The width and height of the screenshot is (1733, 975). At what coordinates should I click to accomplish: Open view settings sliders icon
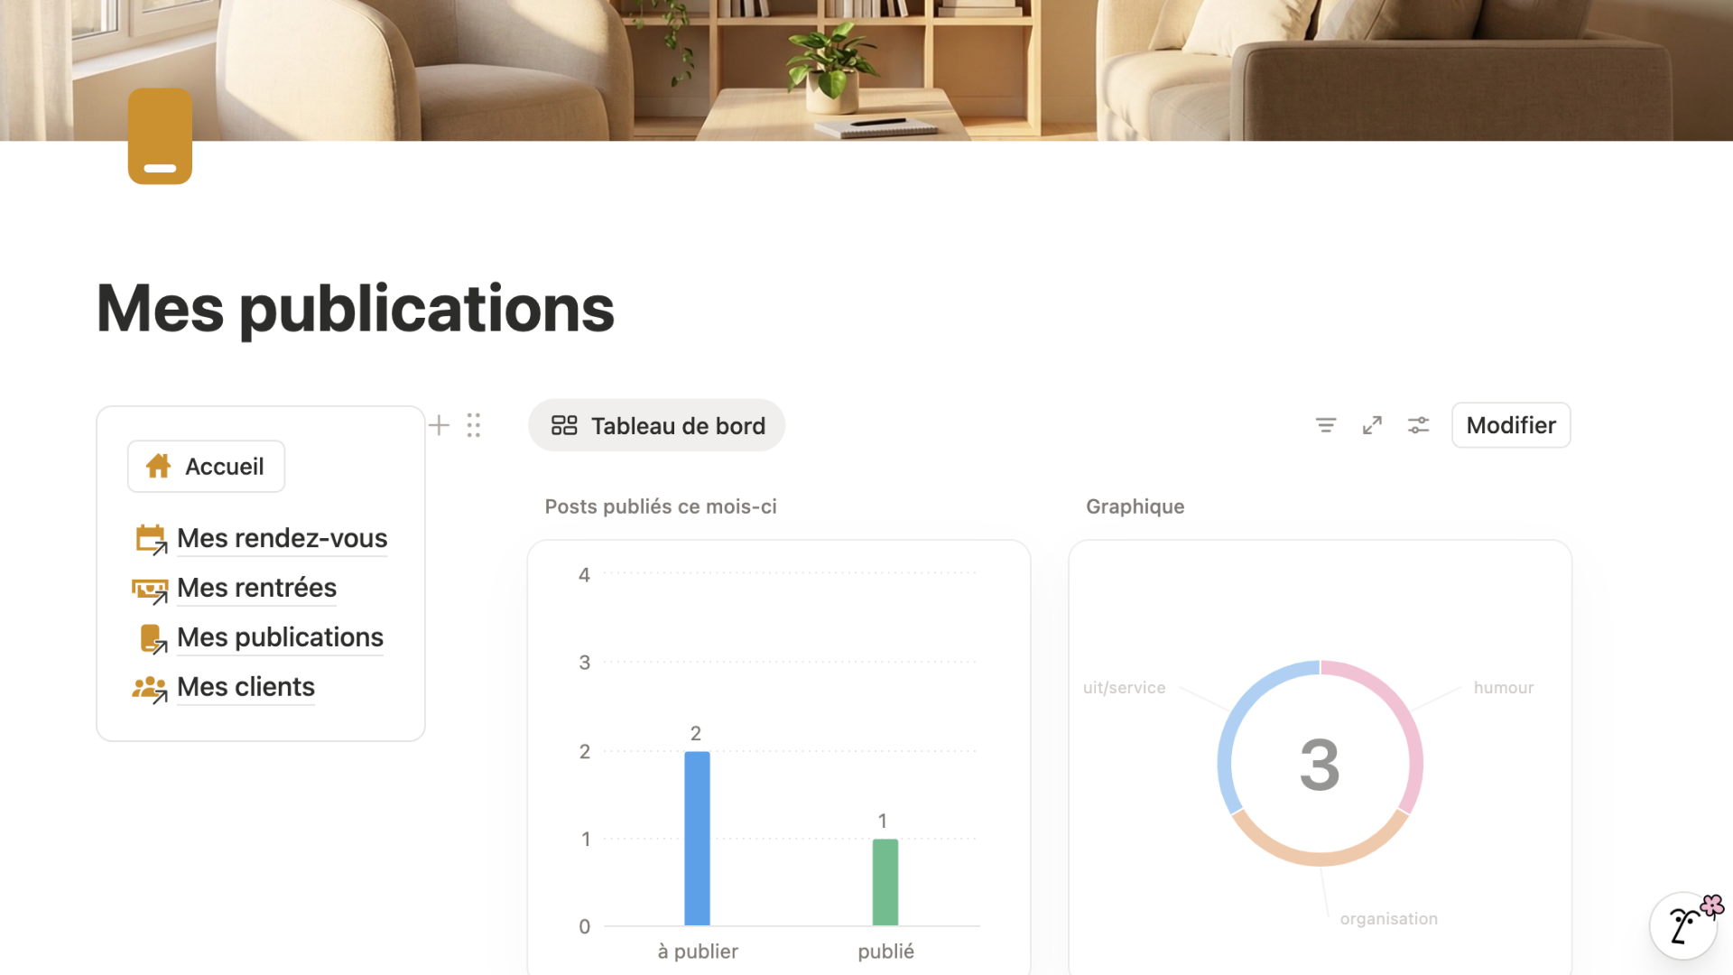(x=1418, y=425)
